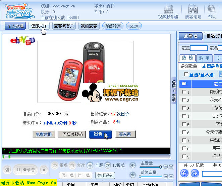Screen dimensions: 222x186
Task: Open the 麦客疯首页 tab
Action: 64,26
